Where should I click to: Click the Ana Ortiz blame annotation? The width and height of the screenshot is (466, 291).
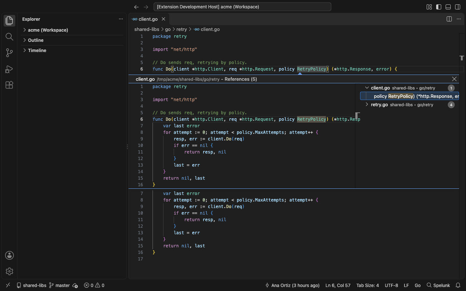(293, 285)
